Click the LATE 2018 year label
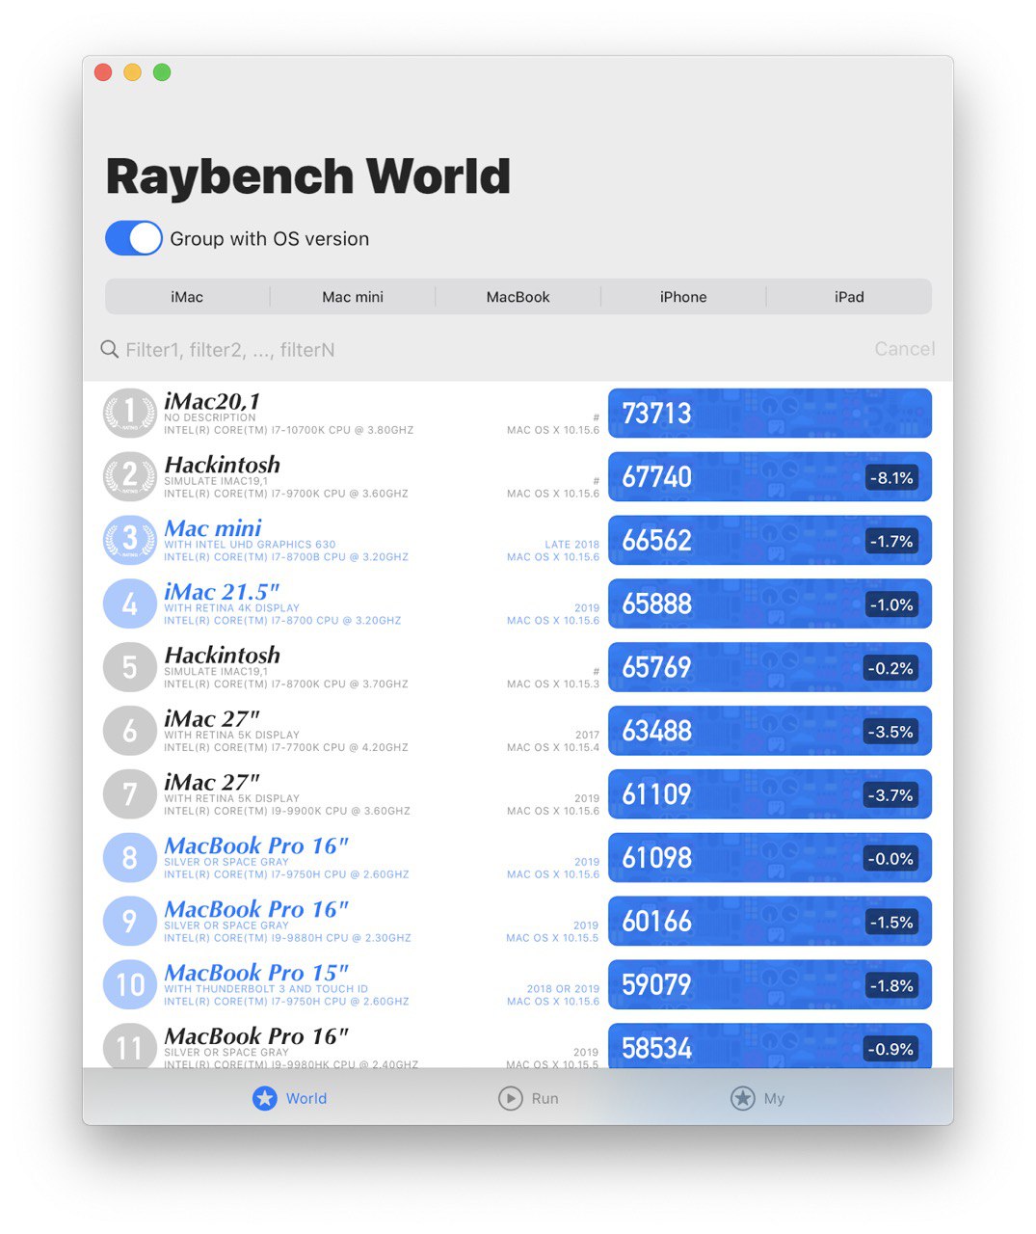1036x1234 pixels. coord(571,545)
